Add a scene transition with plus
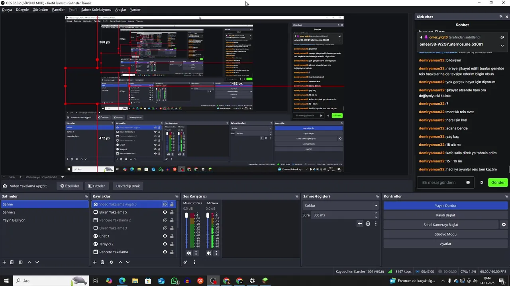This screenshot has width=510, height=286. (360, 224)
